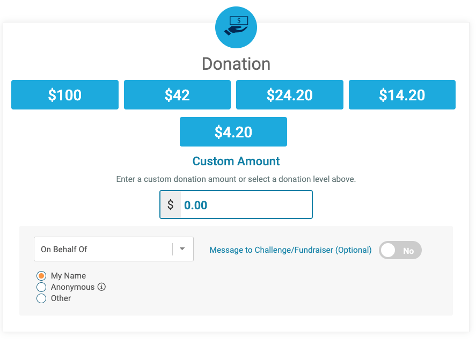Screen dimensions: 476x344
Task: Choose the $4.20 donation amount
Action: tap(233, 132)
